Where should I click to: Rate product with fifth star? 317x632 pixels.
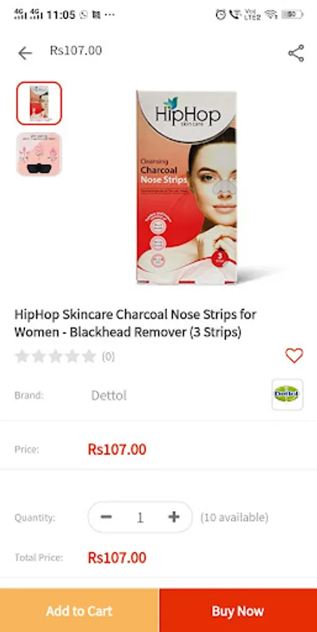(x=88, y=356)
